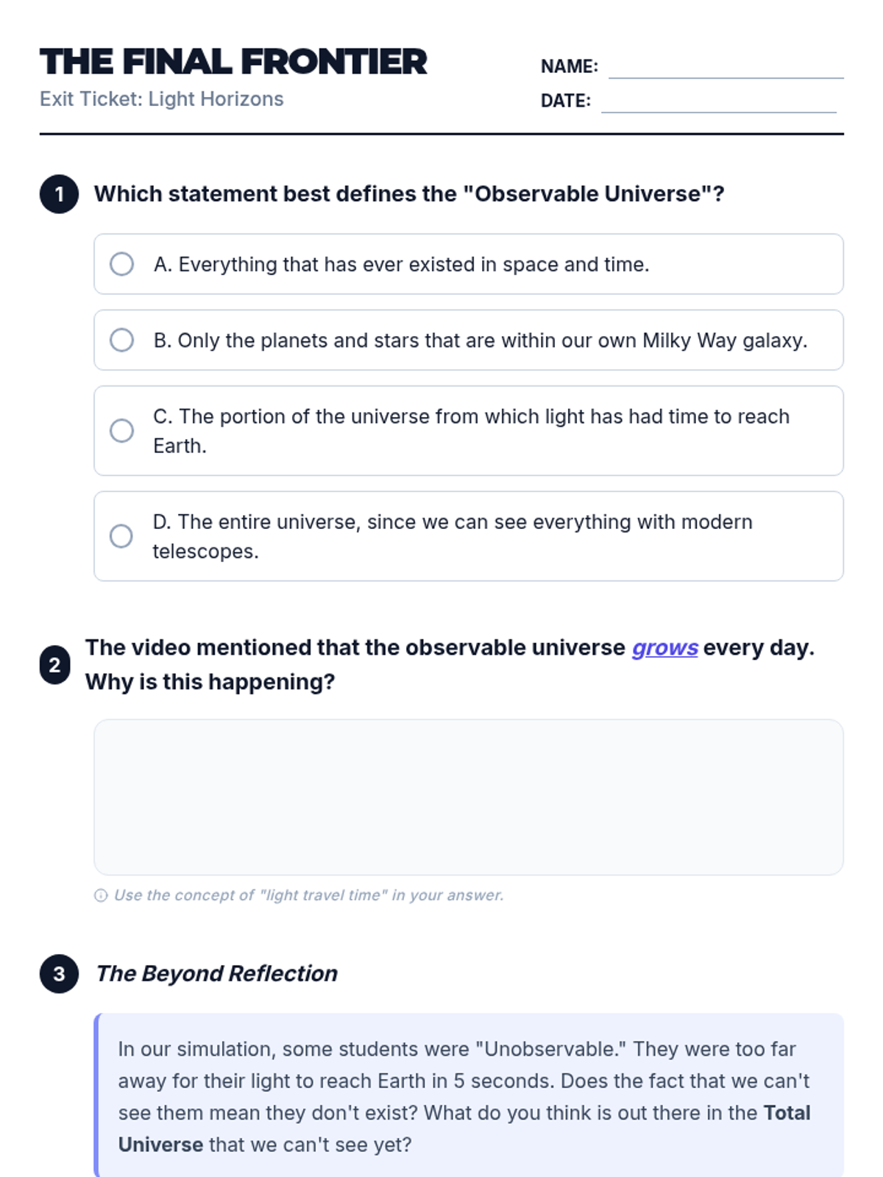Click 'Exit Ticket: Light Horizons' subtitle

[161, 99]
